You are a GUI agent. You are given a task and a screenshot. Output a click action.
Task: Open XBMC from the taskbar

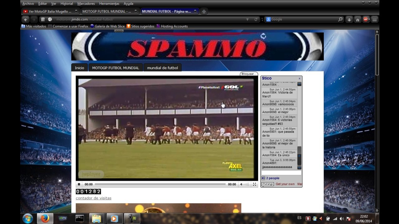click(63, 218)
